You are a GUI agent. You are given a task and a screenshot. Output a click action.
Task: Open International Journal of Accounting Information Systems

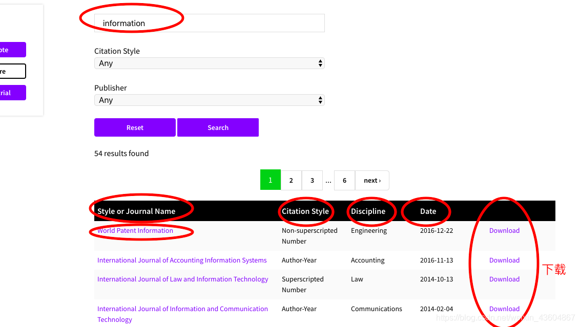(x=182, y=260)
